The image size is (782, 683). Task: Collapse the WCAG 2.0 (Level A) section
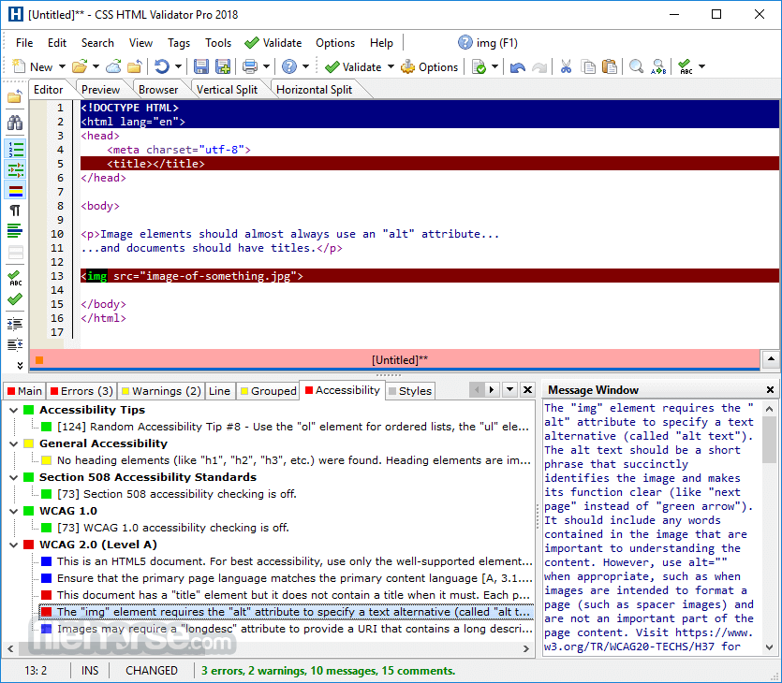tap(15, 544)
